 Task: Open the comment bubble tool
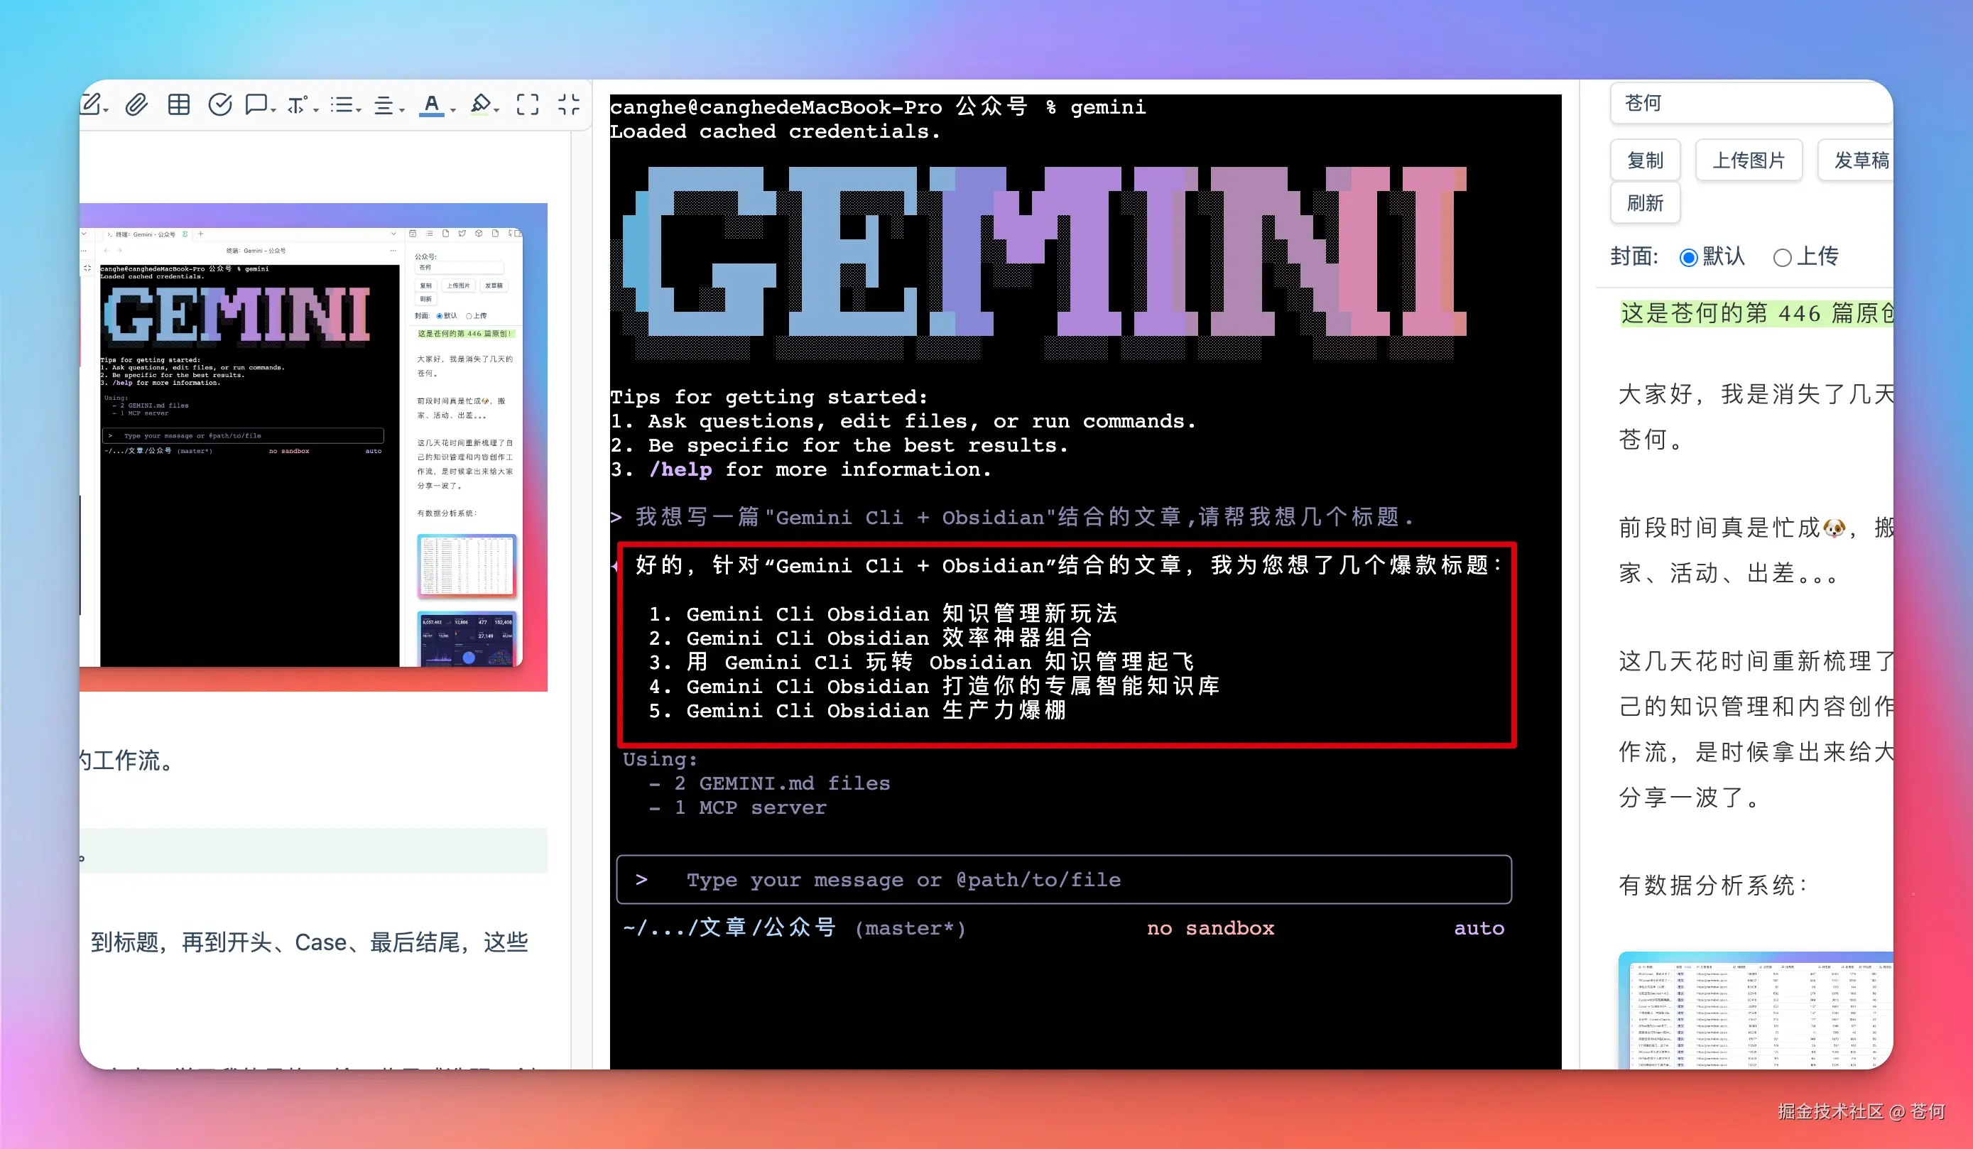(257, 104)
